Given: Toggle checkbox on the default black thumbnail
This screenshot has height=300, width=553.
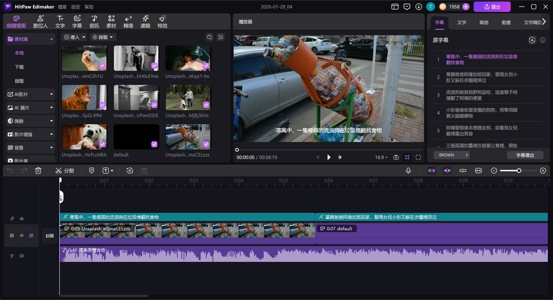Looking at the screenshot, I should 154,144.
